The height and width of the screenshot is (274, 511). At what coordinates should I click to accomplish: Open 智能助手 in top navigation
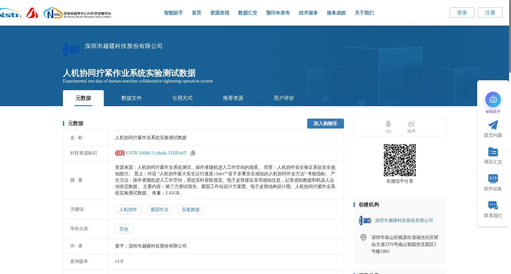coord(173,13)
